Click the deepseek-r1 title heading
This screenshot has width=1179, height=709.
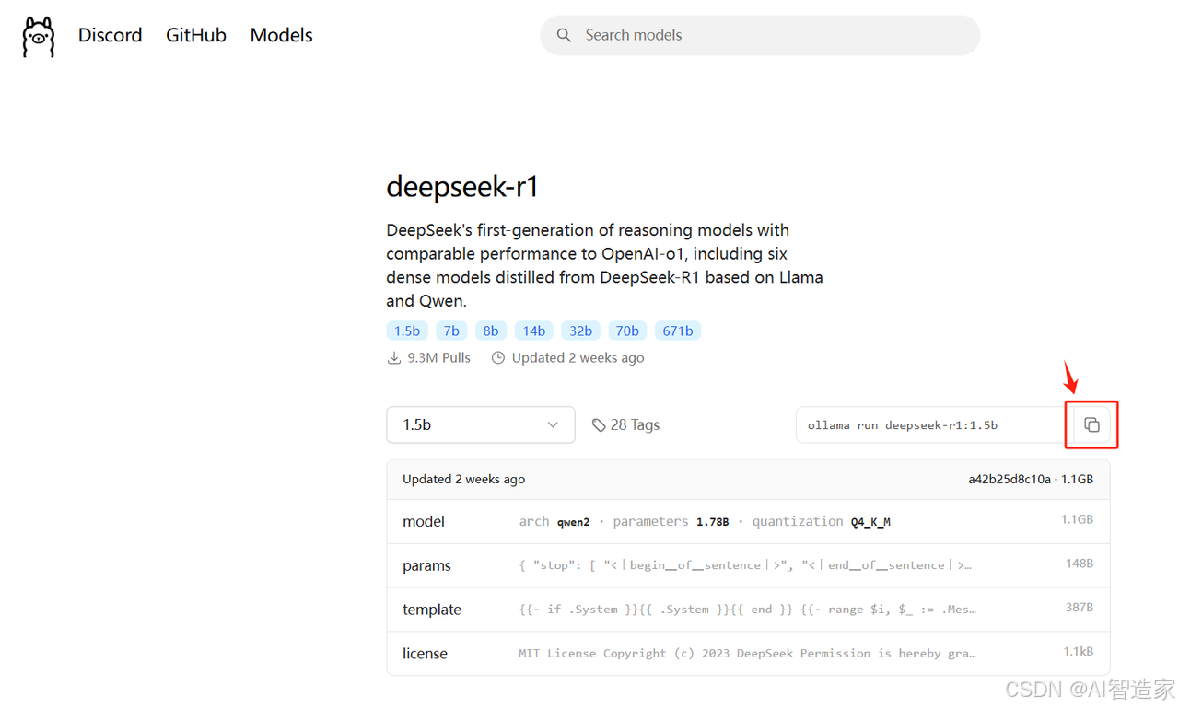[462, 187]
